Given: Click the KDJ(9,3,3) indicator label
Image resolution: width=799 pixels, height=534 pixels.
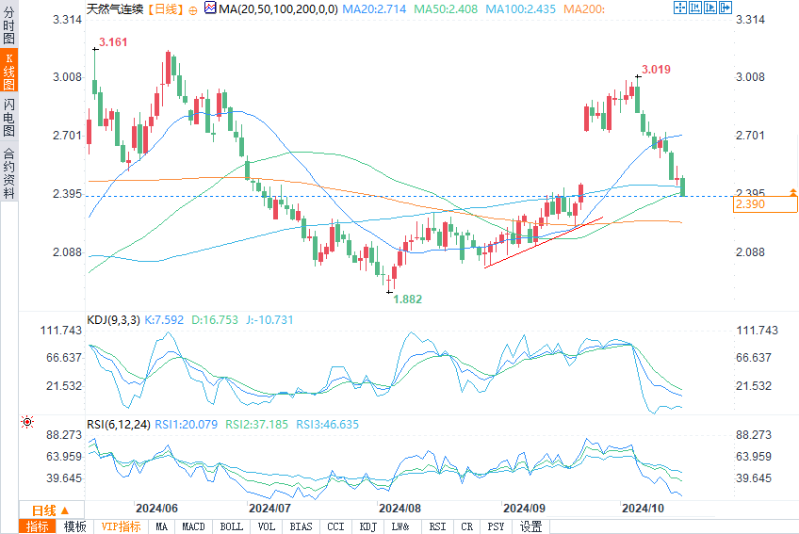Looking at the screenshot, I should [x=114, y=320].
